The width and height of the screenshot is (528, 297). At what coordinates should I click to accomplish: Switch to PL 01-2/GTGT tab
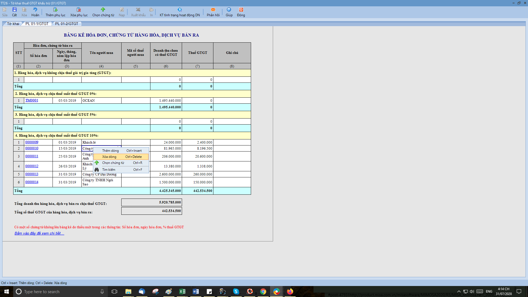(x=67, y=24)
